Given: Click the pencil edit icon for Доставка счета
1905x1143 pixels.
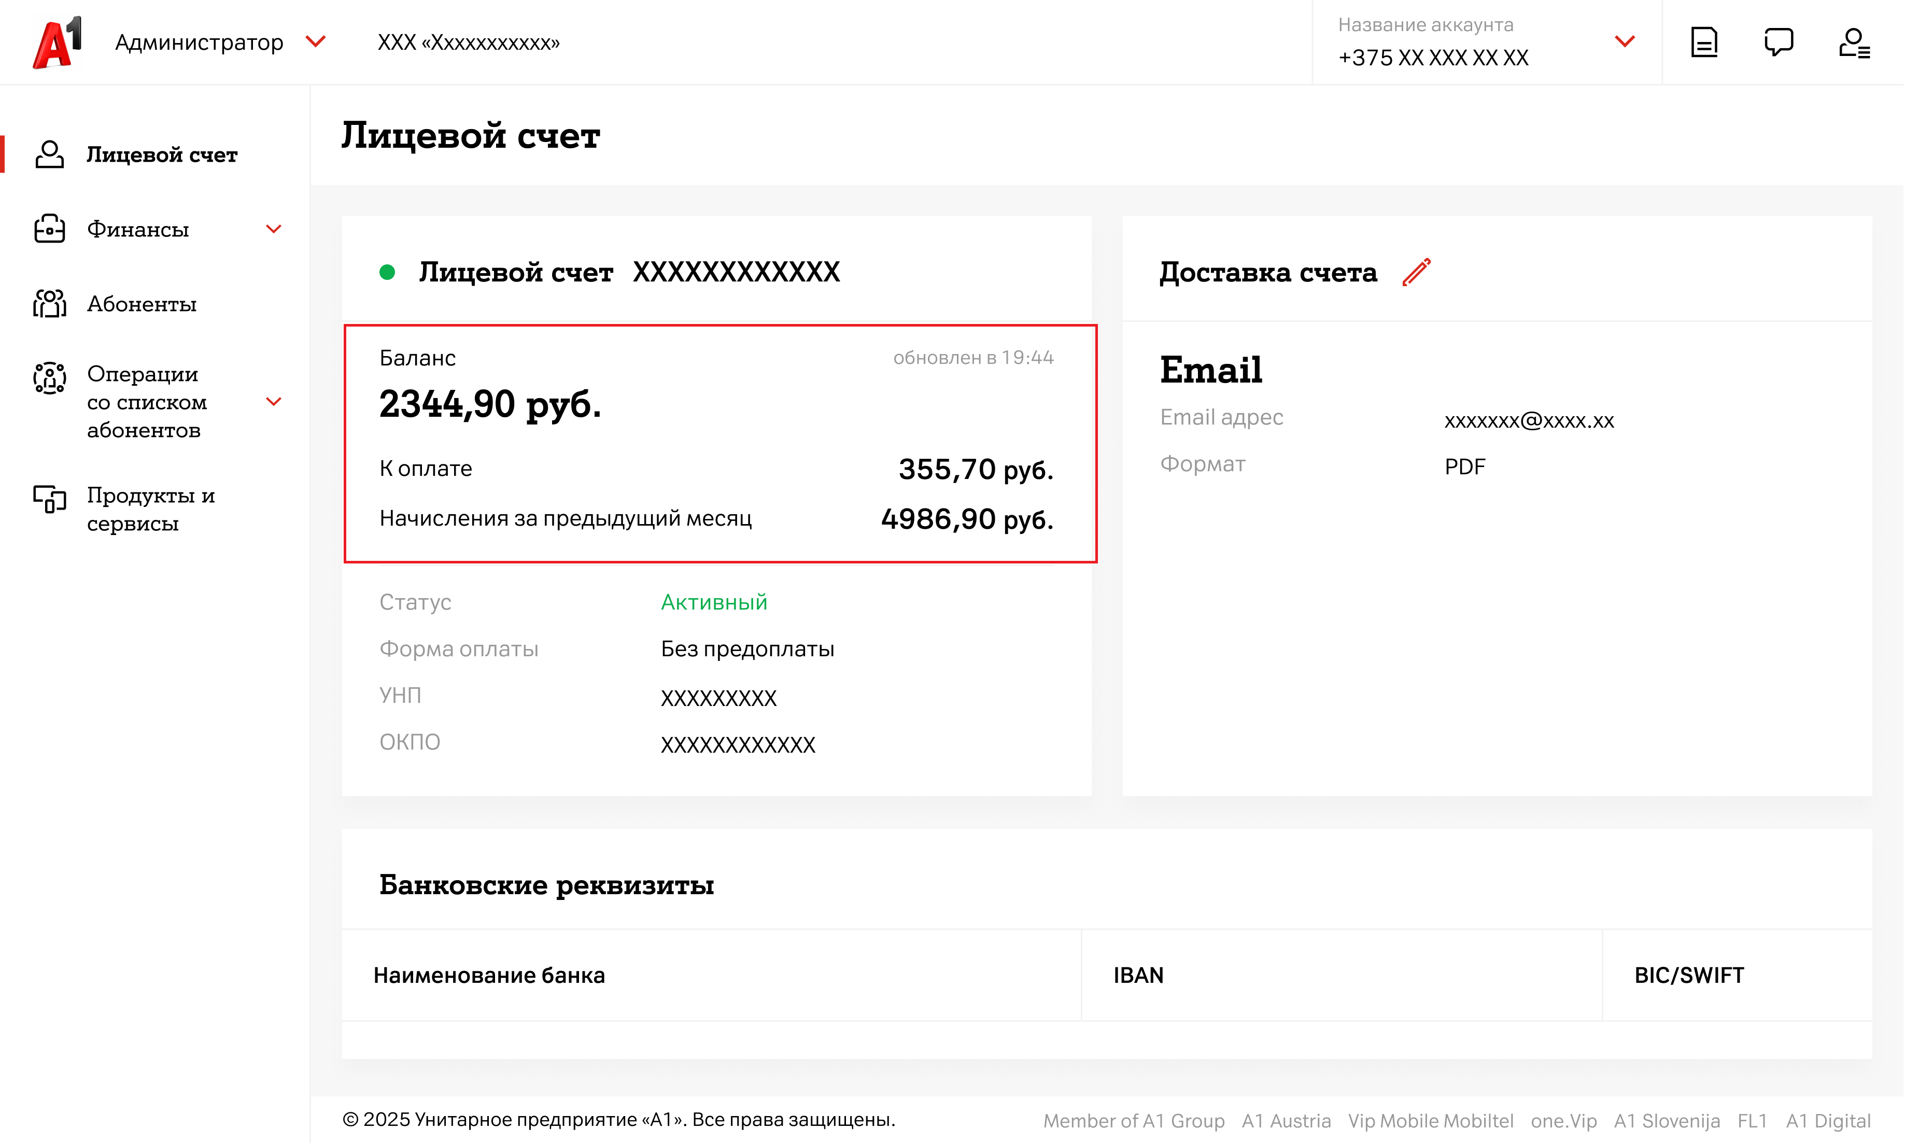Looking at the screenshot, I should 1416,272.
